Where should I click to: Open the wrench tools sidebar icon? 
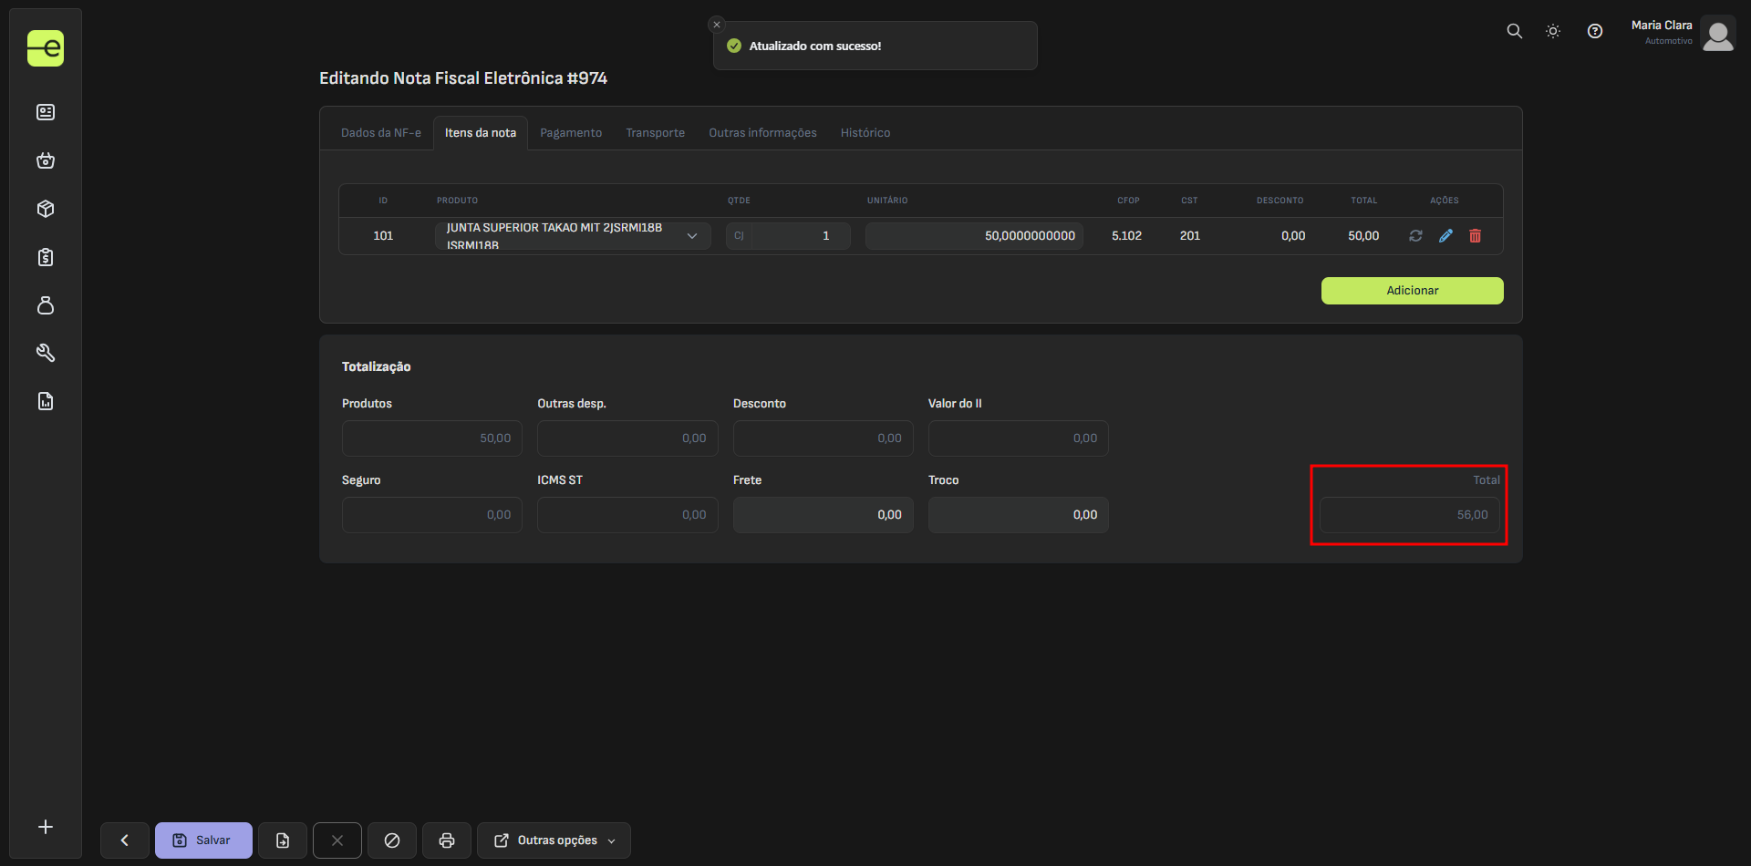[46, 353]
